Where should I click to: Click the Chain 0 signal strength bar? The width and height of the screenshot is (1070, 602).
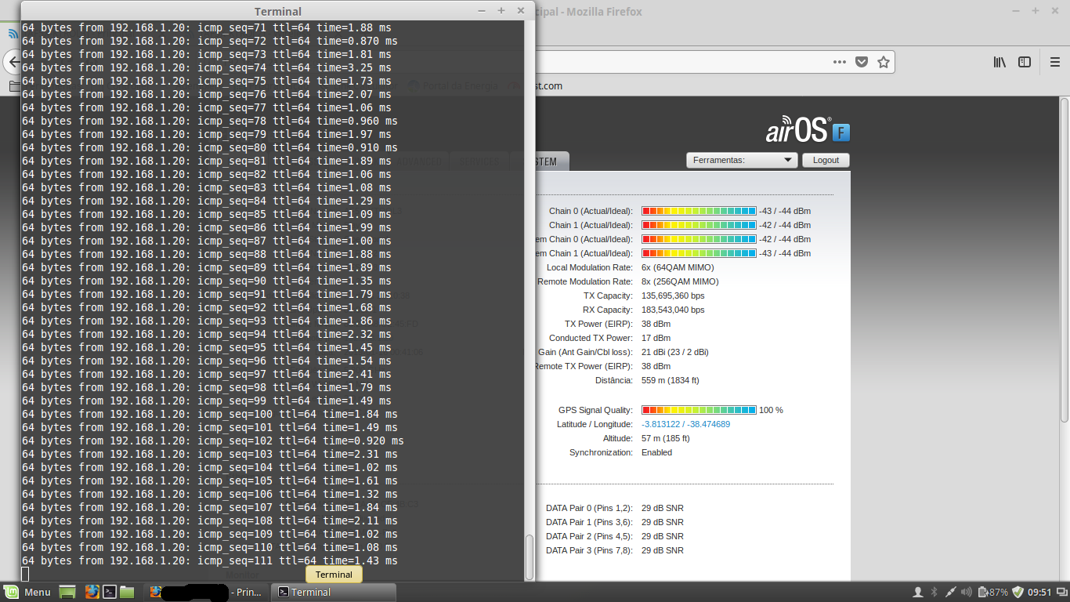(x=699, y=211)
